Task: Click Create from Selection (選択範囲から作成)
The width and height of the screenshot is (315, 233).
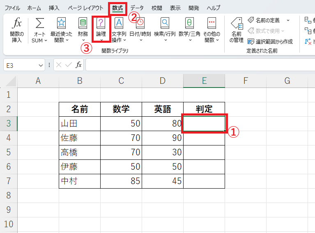Action: [x=270, y=42]
